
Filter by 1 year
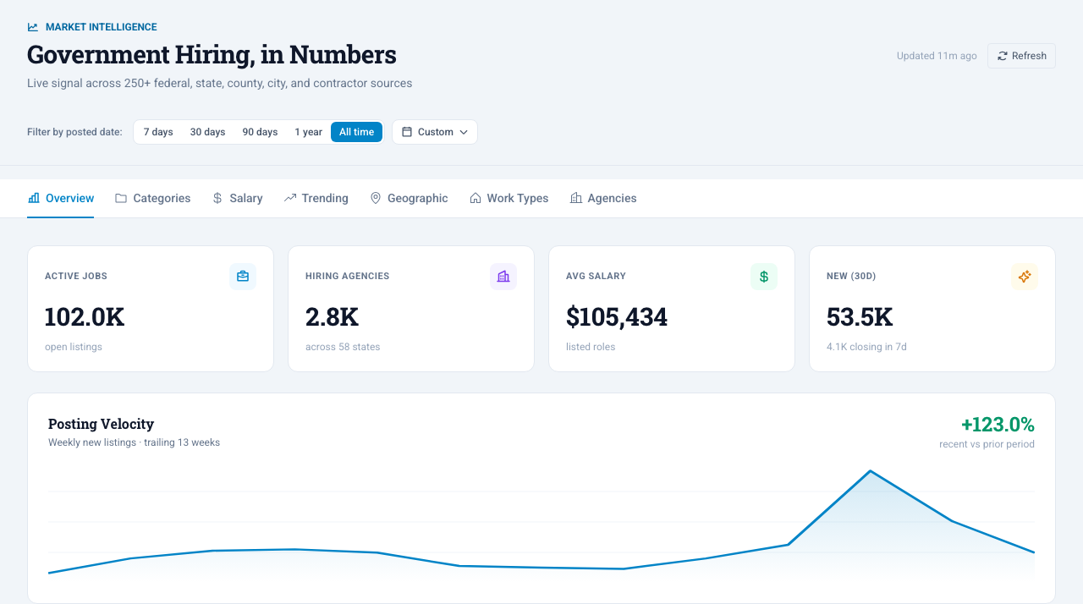tap(308, 132)
